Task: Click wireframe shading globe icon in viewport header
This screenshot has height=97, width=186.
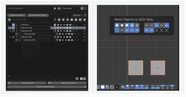Action: (x=98, y=87)
